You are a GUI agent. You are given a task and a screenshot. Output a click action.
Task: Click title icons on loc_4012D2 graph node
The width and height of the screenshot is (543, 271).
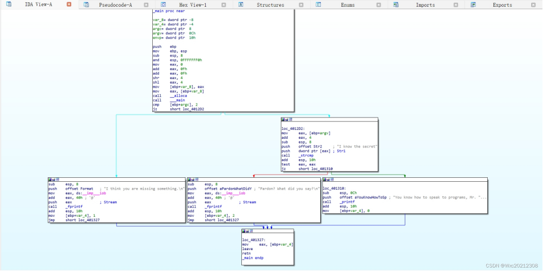click(286, 120)
